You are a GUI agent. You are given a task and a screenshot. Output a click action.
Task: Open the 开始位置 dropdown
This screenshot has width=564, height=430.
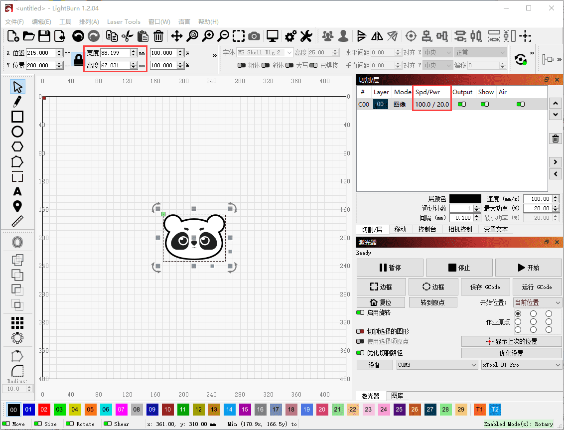click(x=538, y=302)
